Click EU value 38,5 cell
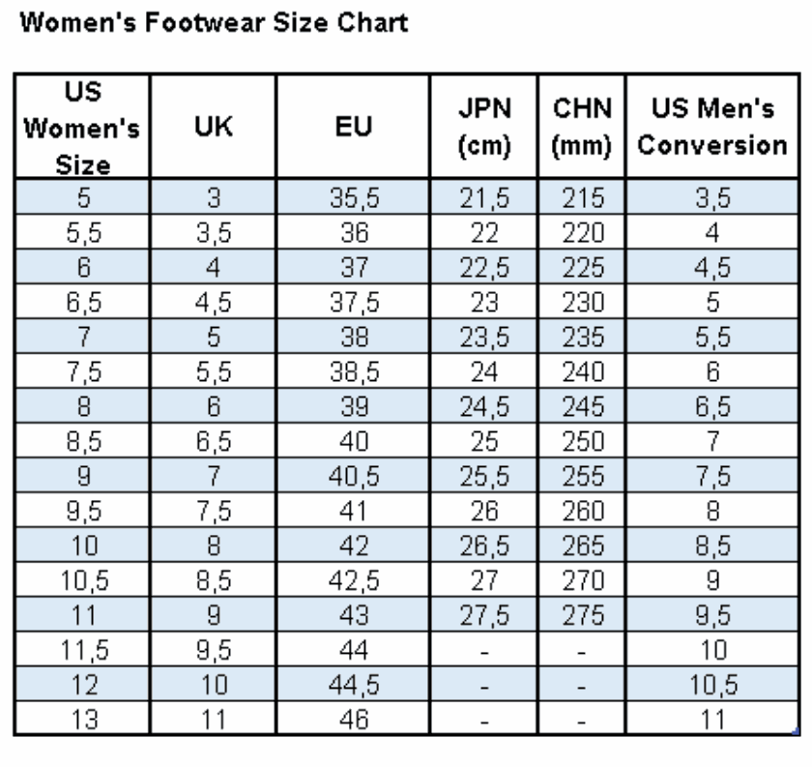This screenshot has width=812, height=767. click(353, 371)
